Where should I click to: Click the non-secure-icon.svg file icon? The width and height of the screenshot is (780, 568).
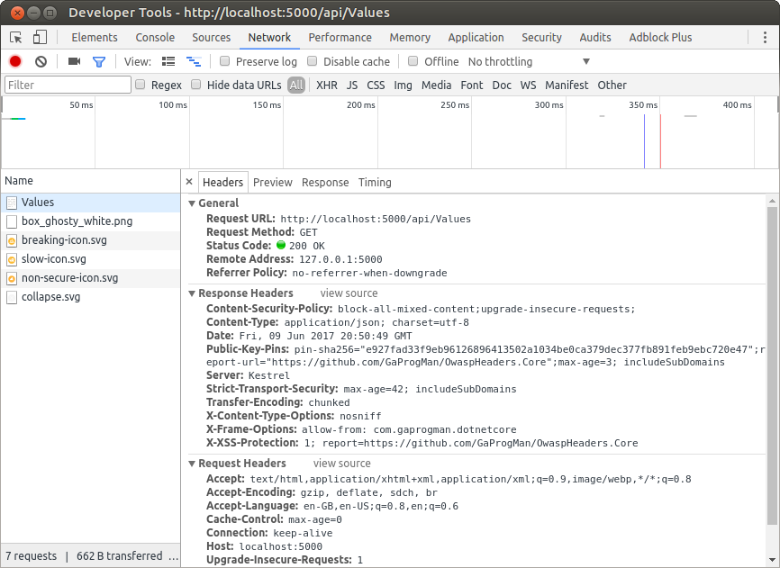(x=12, y=278)
